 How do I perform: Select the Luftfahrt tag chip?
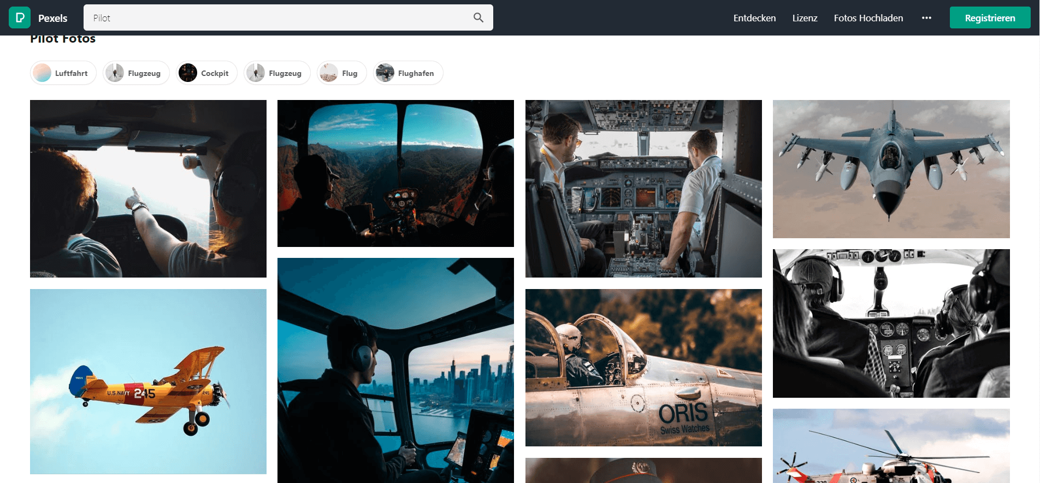coord(63,73)
